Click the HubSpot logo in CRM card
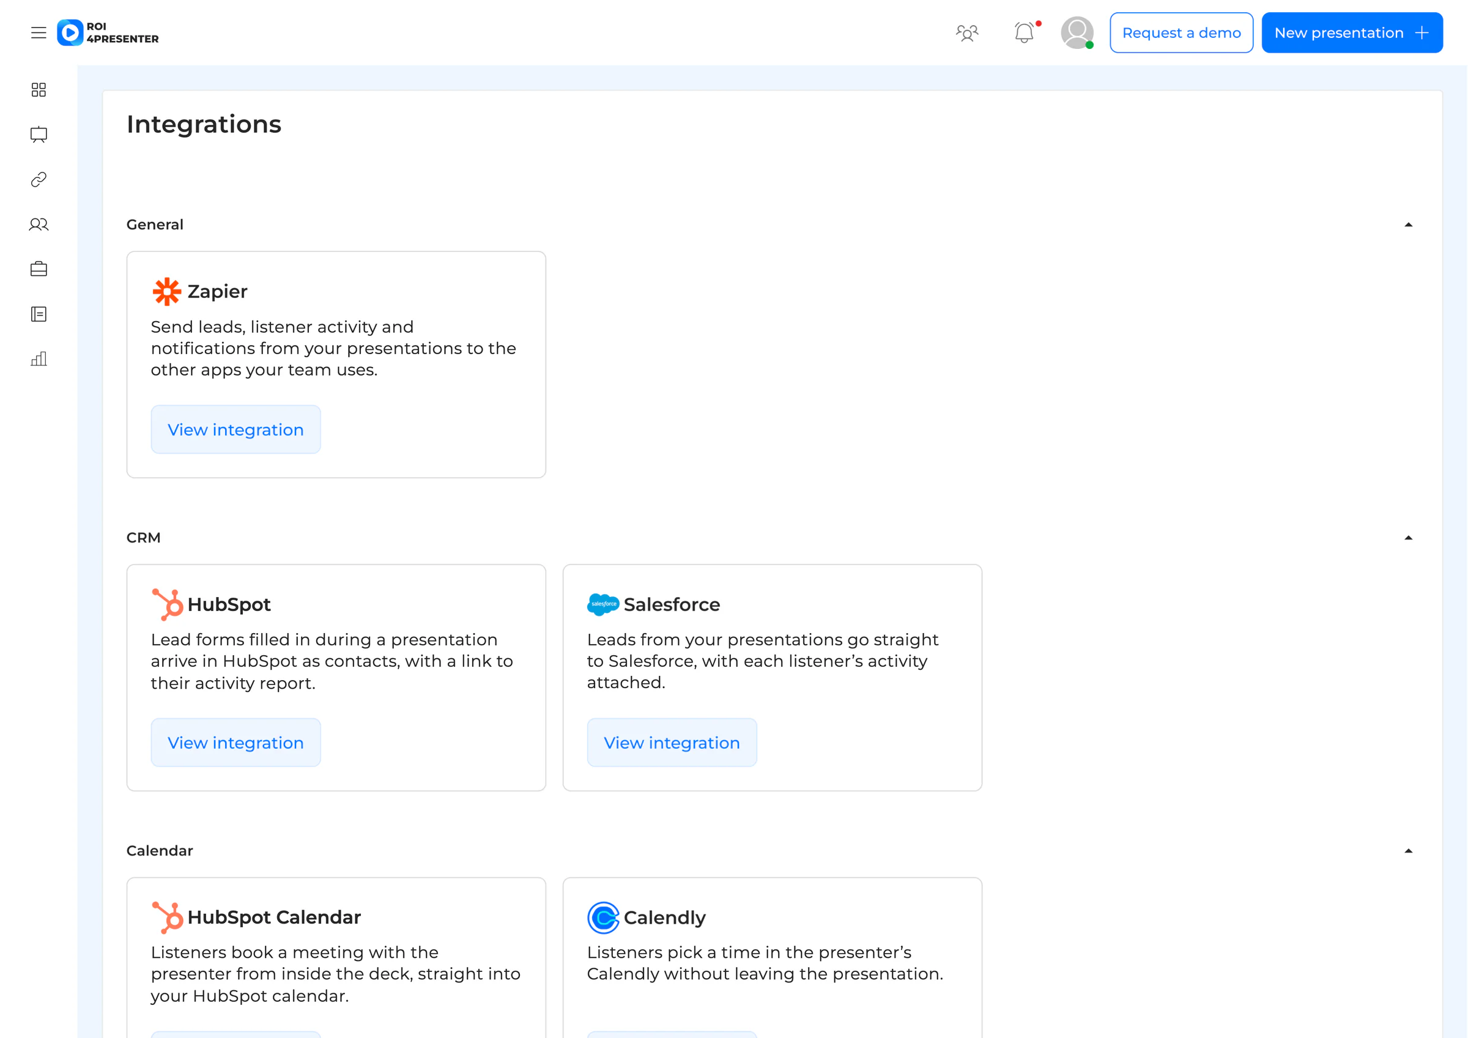Viewport: 1468px width, 1038px height. [168, 604]
